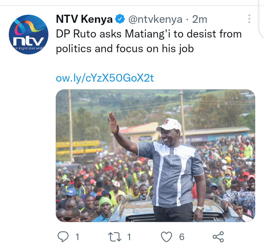This screenshot has width=264, height=243.
Task: Click the retweet count number 1
Action: (129, 237)
